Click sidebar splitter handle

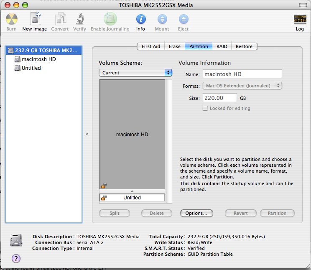pos(87,134)
